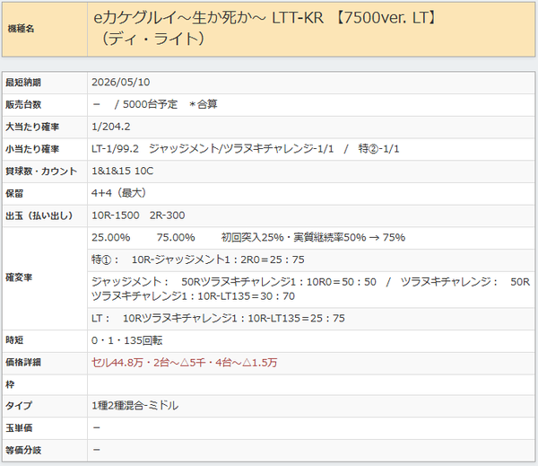Select the '4+4（最大）' value
Image resolution: width=538 pixels, height=466 pixels.
coord(119,193)
